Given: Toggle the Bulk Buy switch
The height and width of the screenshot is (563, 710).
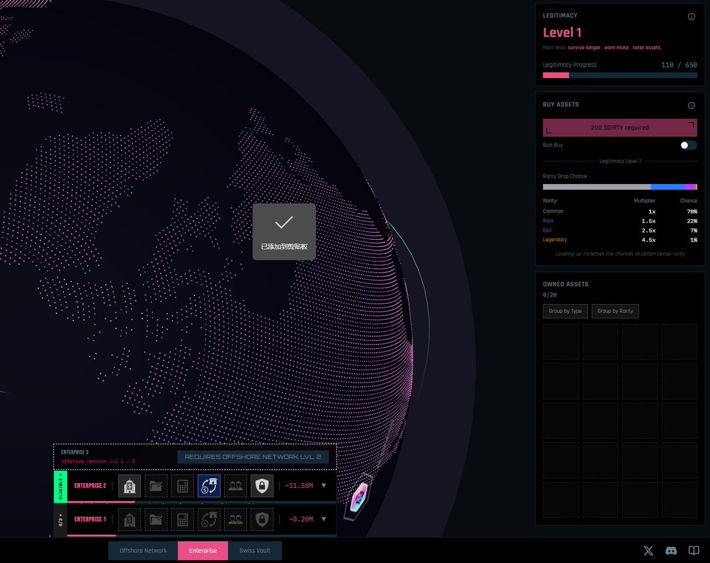Looking at the screenshot, I should (688, 145).
